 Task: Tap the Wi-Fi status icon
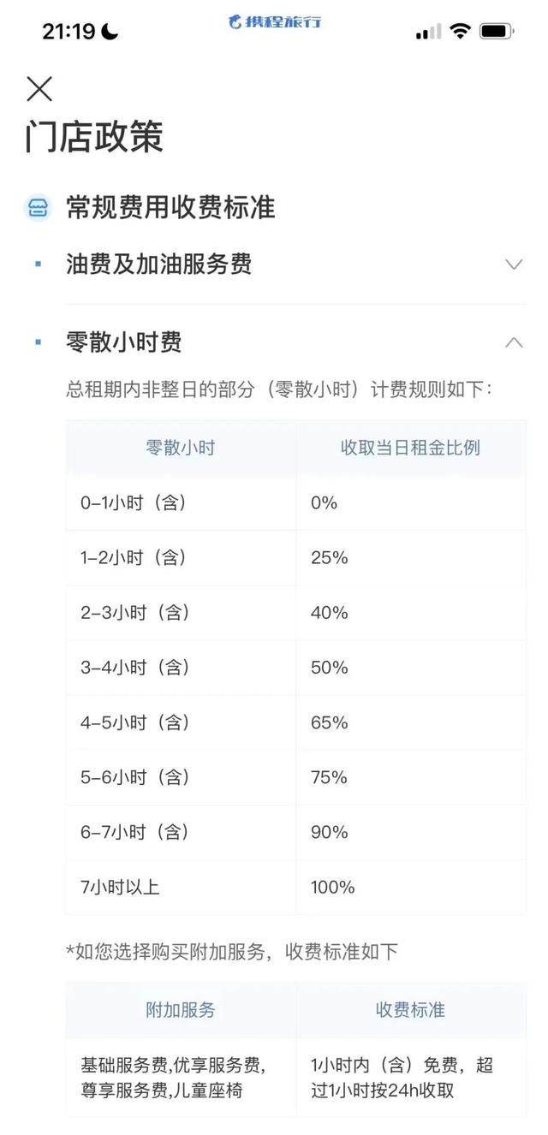coord(461,32)
